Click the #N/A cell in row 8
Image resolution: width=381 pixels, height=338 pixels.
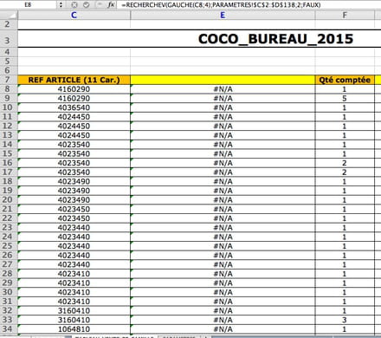point(223,89)
